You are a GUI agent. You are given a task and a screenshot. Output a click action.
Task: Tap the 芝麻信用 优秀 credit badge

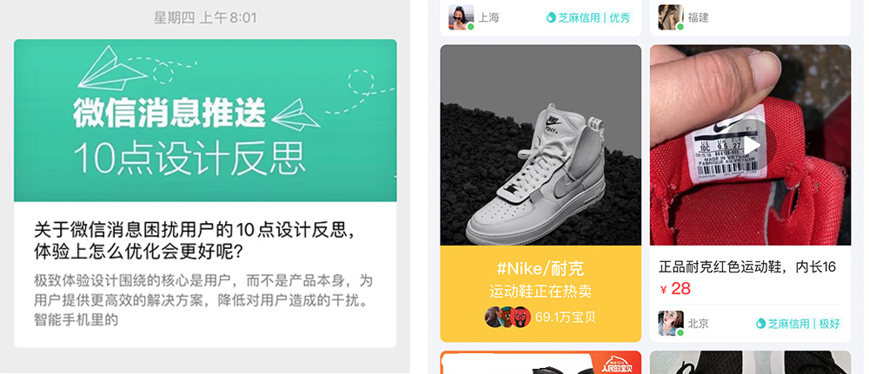coord(588,17)
